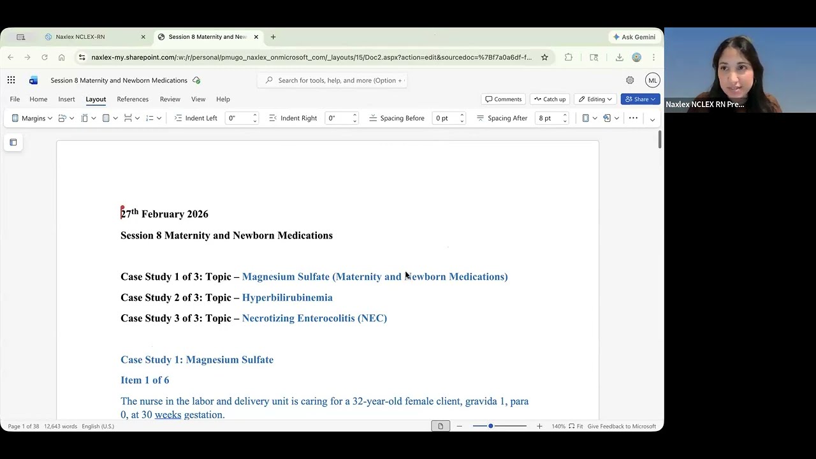The image size is (816, 459).
Task: Expand the ribbon display options chevron
Action: (x=652, y=119)
